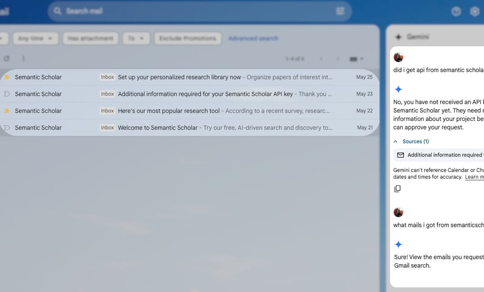The height and width of the screenshot is (292, 484).
Task: Toggle the 'Has attachment' filter chip
Action: 90,39
